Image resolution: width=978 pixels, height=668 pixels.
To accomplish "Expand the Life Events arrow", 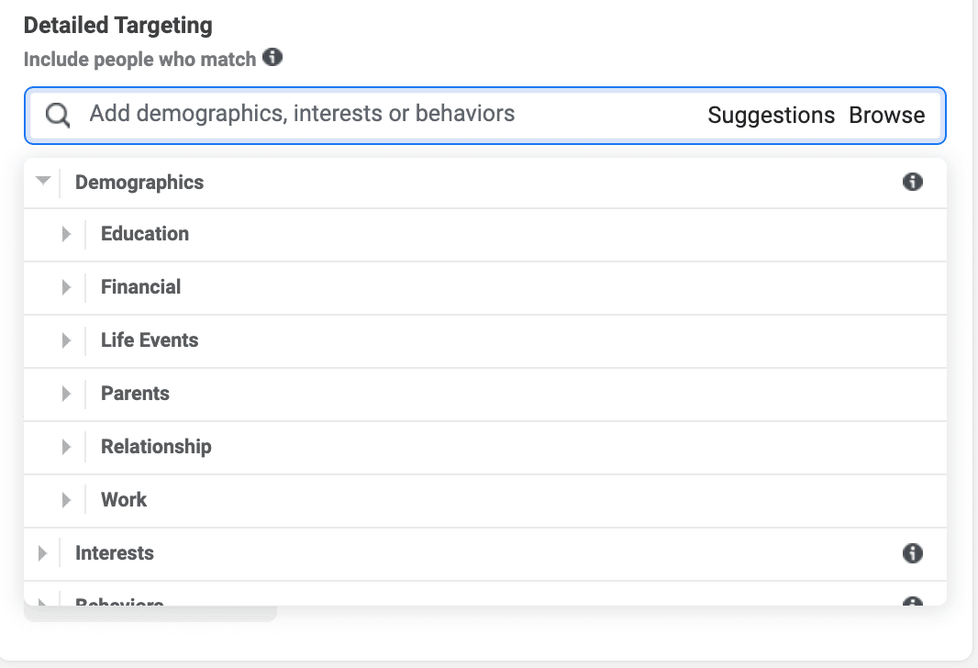I will point(66,340).
